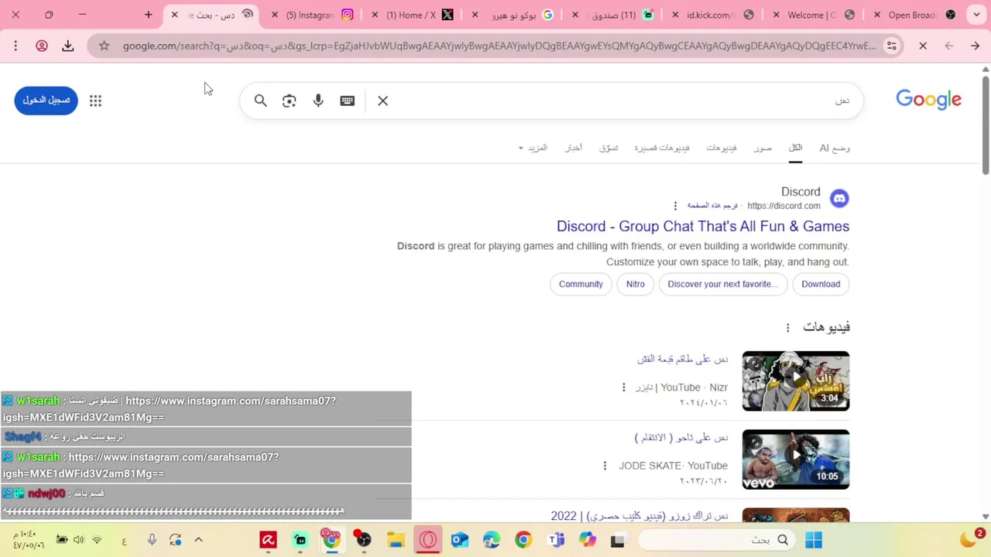Select the News search filter

573,148
